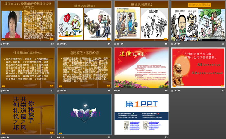Click slide number 17 label
The height and width of the screenshot is (139, 226).
coord(52,91)
